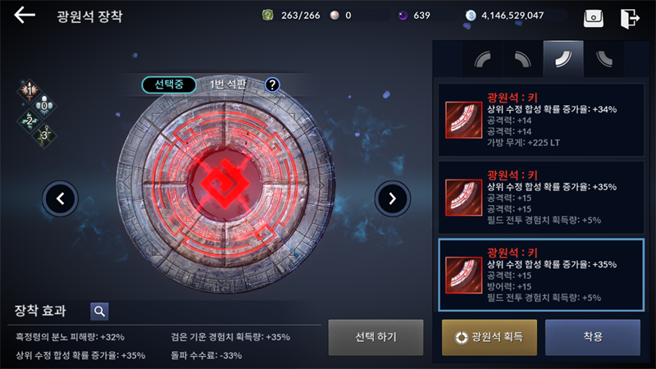Switch to the top-right arc slot tab
656x369 pixels.
(522, 59)
